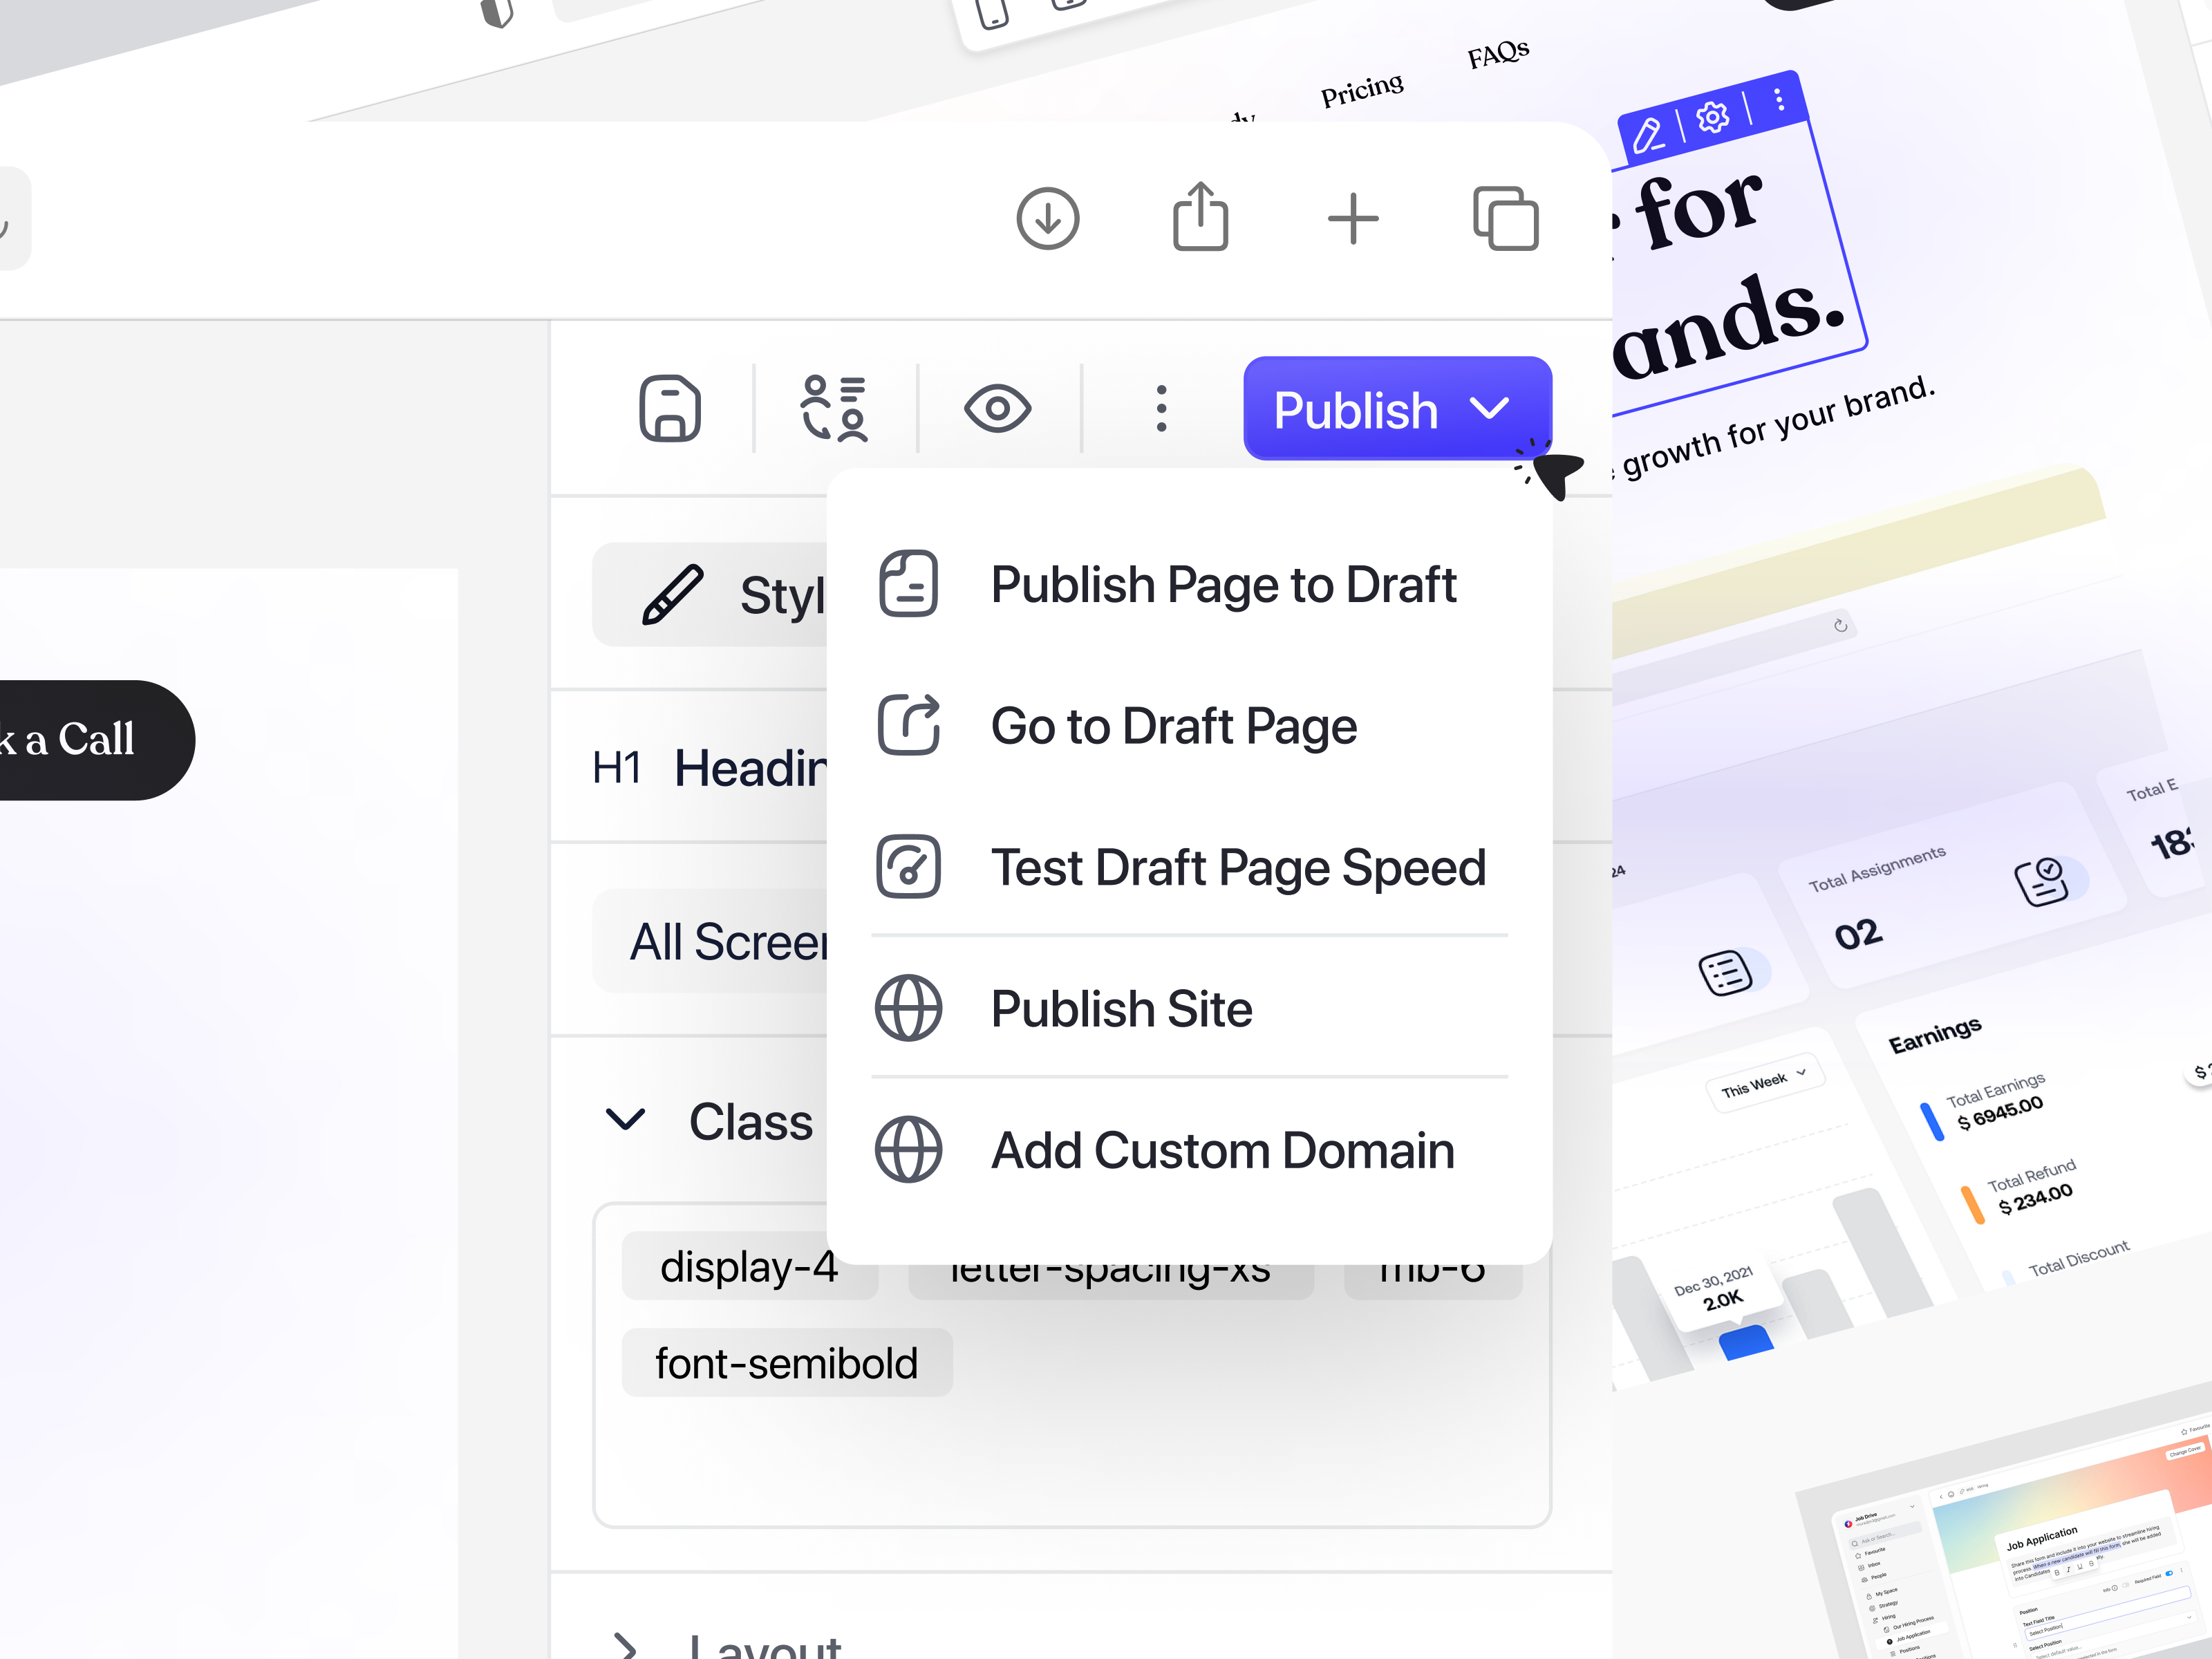This screenshot has width=2212, height=1659.
Task: Collapse the Class section chevron
Action: click(x=626, y=1119)
